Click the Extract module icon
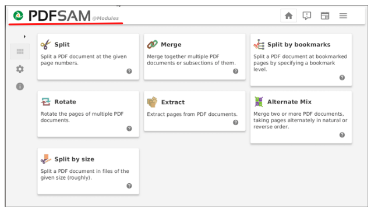371x210 pixels. click(152, 102)
